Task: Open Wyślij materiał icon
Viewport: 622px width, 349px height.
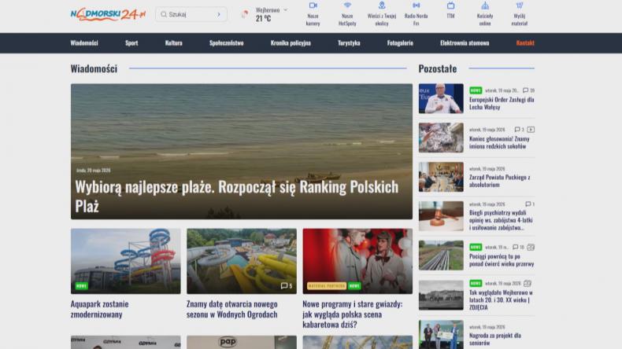Action: point(520,6)
